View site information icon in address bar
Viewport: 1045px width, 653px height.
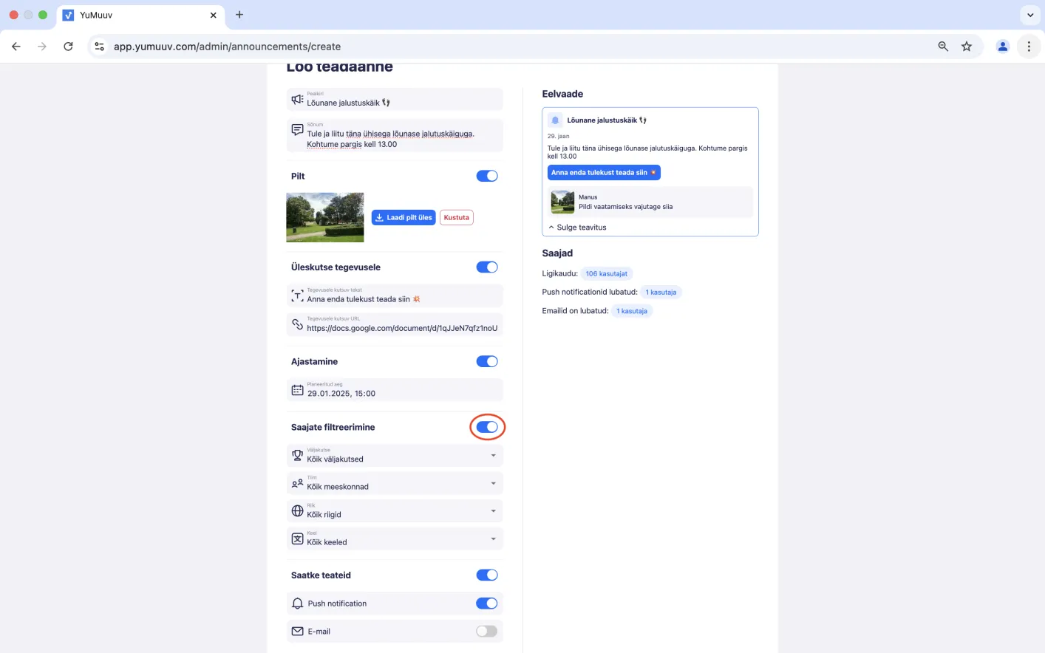click(99, 47)
